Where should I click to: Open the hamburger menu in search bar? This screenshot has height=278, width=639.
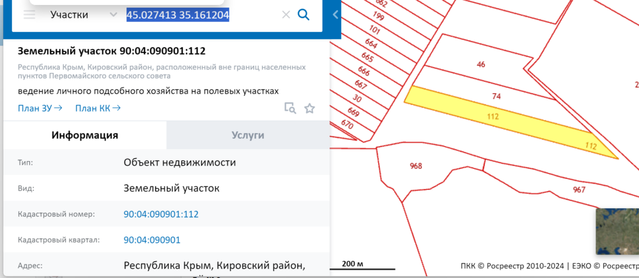pyautogui.click(x=29, y=15)
